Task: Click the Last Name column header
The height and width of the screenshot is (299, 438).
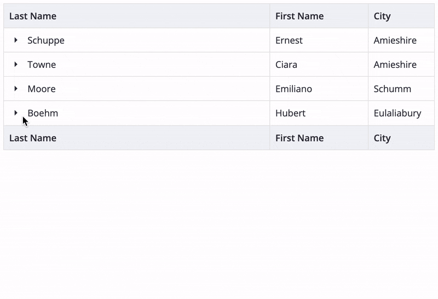Action: (136, 16)
